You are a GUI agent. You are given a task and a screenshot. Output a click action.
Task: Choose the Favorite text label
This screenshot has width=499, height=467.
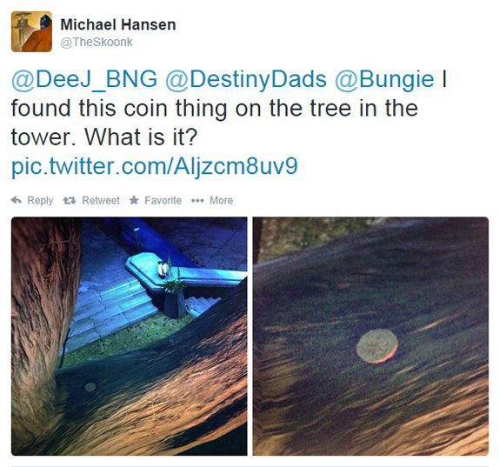coord(163,201)
